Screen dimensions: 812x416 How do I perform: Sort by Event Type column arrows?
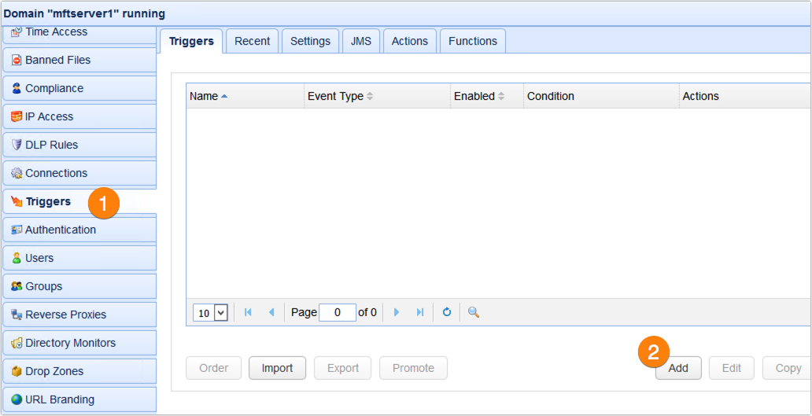pyautogui.click(x=370, y=96)
